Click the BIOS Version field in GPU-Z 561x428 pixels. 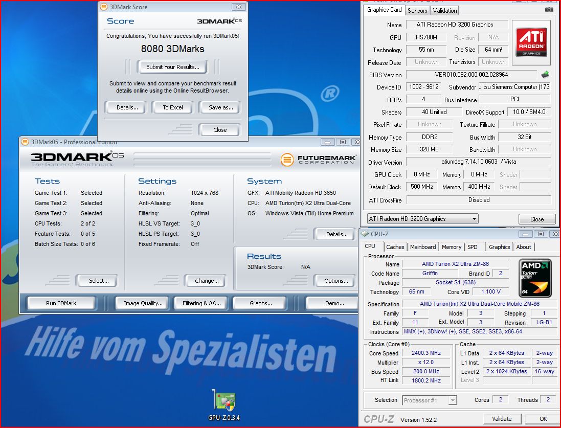coord(471,75)
